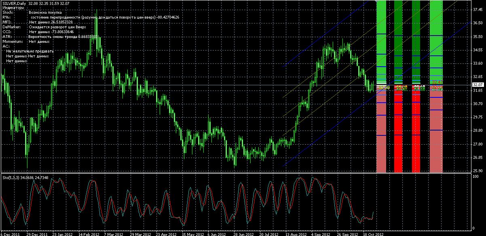Click the 31.65 price axis label
Image resolution: width=486 pixels, height=236 pixels.
(477, 91)
